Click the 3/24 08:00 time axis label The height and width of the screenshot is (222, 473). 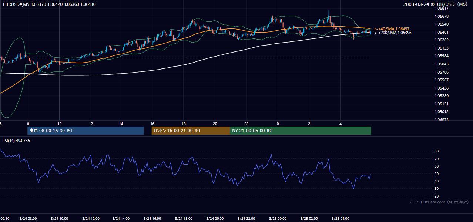click(28, 218)
